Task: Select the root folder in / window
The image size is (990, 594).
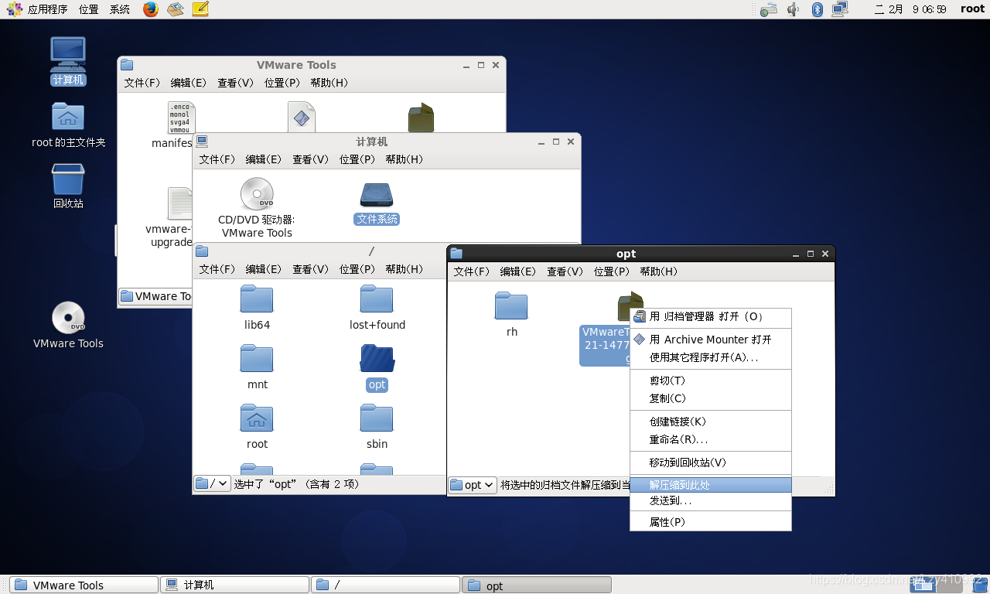Action: 257,426
